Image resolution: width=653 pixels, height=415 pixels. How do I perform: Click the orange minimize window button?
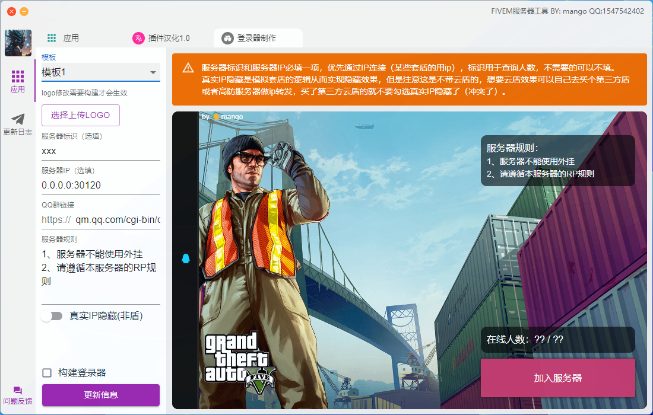(24, 12)
